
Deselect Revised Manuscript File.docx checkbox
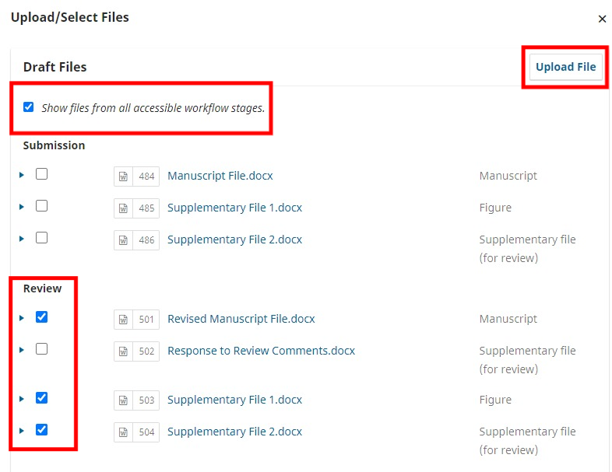tap(42, 317)
